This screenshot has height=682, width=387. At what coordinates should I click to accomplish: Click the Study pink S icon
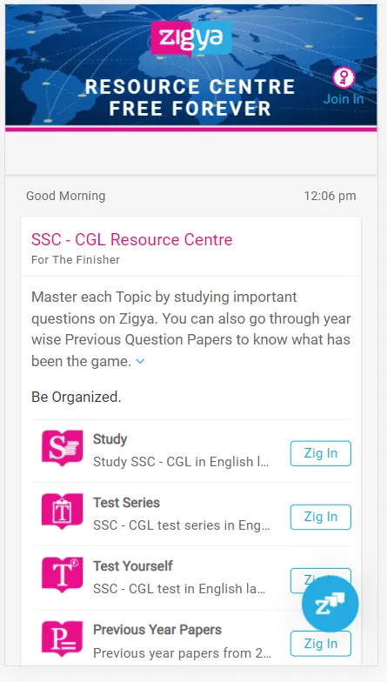pyautogui.click(x=63, y=448)
